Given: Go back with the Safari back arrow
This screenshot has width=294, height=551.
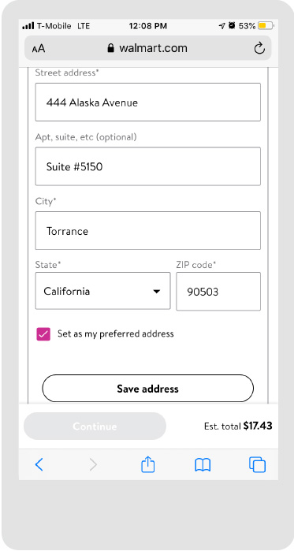Looking at the screenshot, I should (x=39, y=464).
